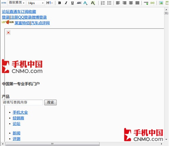Click the horizontal scrollbar right arrow

point(162,144)
